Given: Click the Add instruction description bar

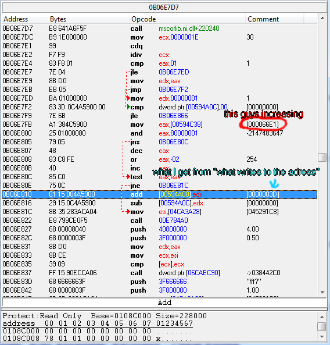Looking at the screenshot, I should (x=164, y=303).
